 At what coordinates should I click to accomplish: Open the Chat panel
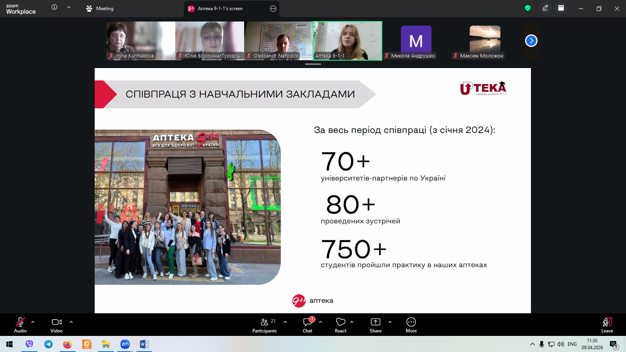pos(308,325)
